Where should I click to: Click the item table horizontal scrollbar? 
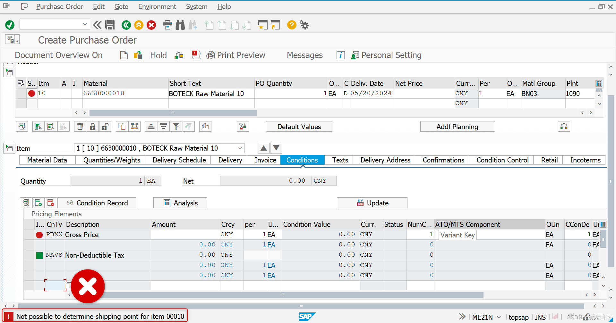tap(173, 113)
